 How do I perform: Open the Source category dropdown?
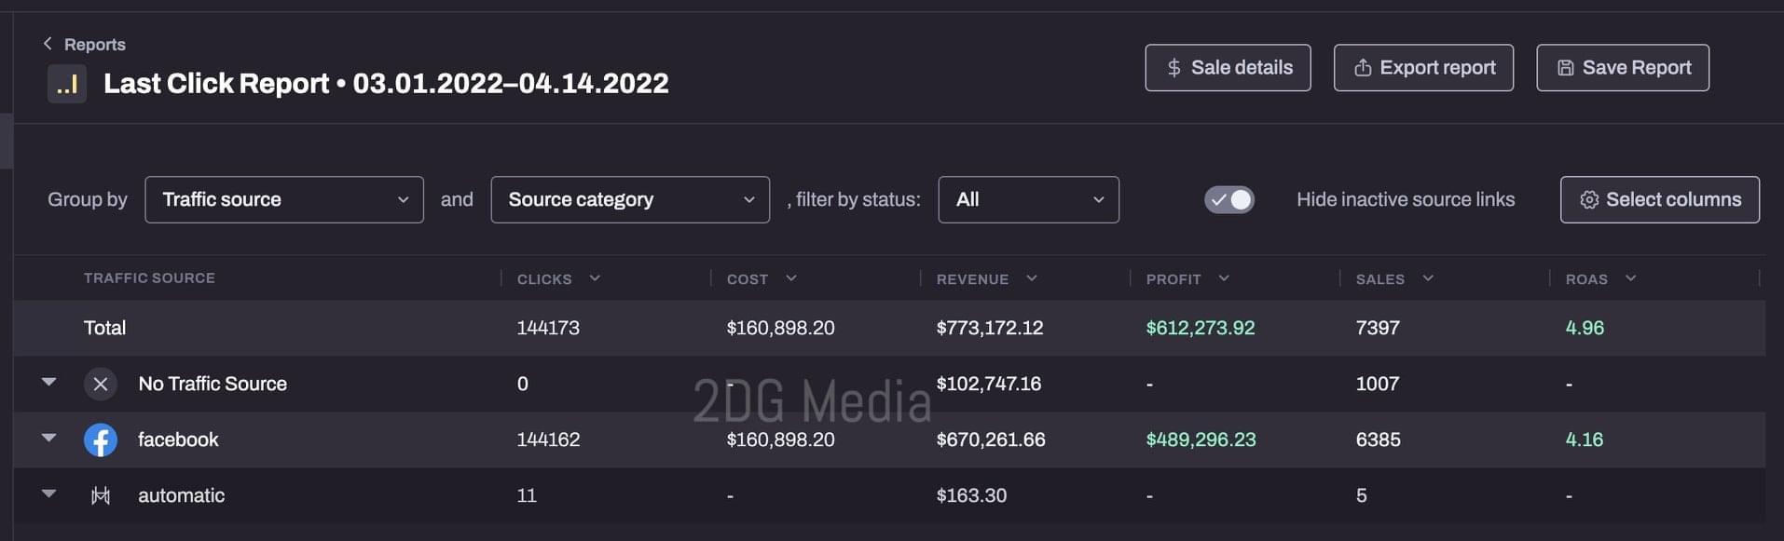point(630,199)
